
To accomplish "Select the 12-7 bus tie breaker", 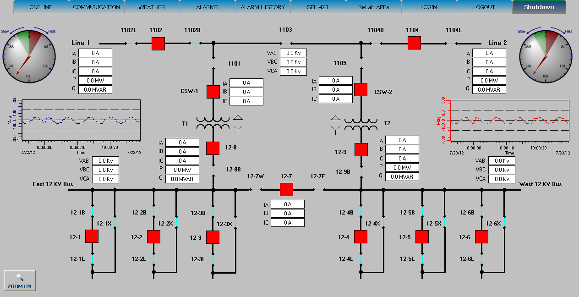I will [286, 189].
